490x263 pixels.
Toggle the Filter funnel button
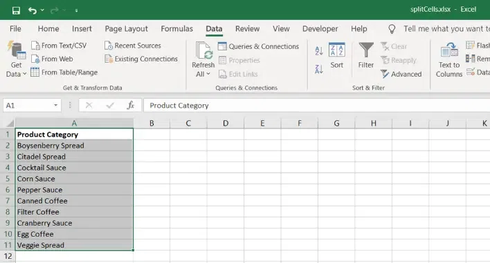click(366, 55)
